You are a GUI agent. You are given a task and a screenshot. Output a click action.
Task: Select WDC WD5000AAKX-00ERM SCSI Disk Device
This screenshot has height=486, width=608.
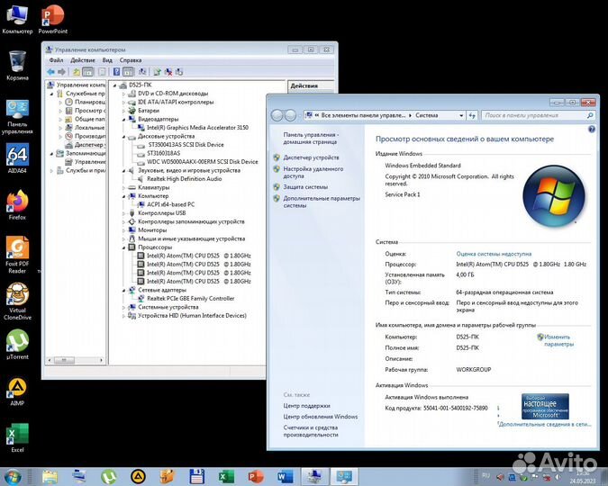tap(203, 162)
